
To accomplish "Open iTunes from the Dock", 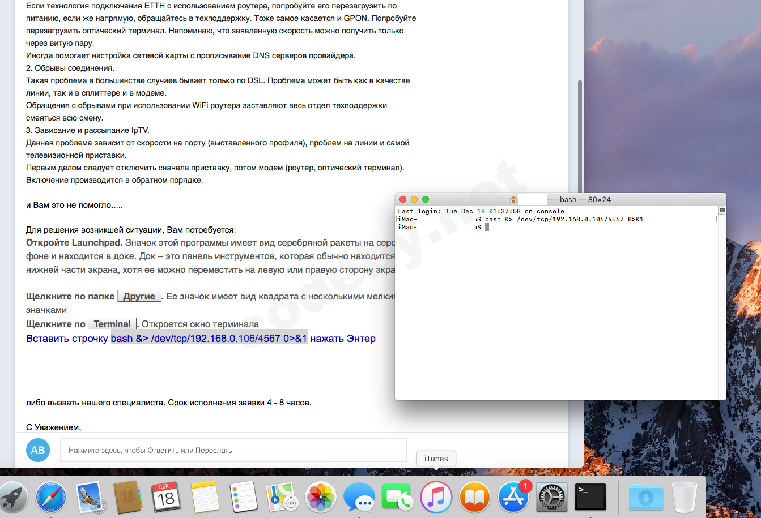I will pos(436,498).
